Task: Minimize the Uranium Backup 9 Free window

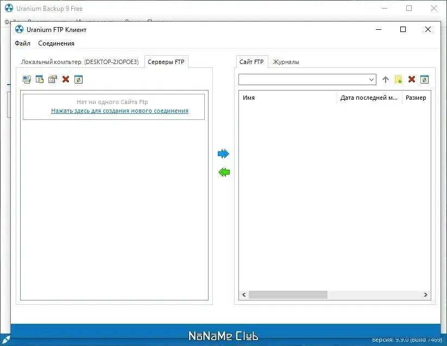Action: (x=385, y=8)
